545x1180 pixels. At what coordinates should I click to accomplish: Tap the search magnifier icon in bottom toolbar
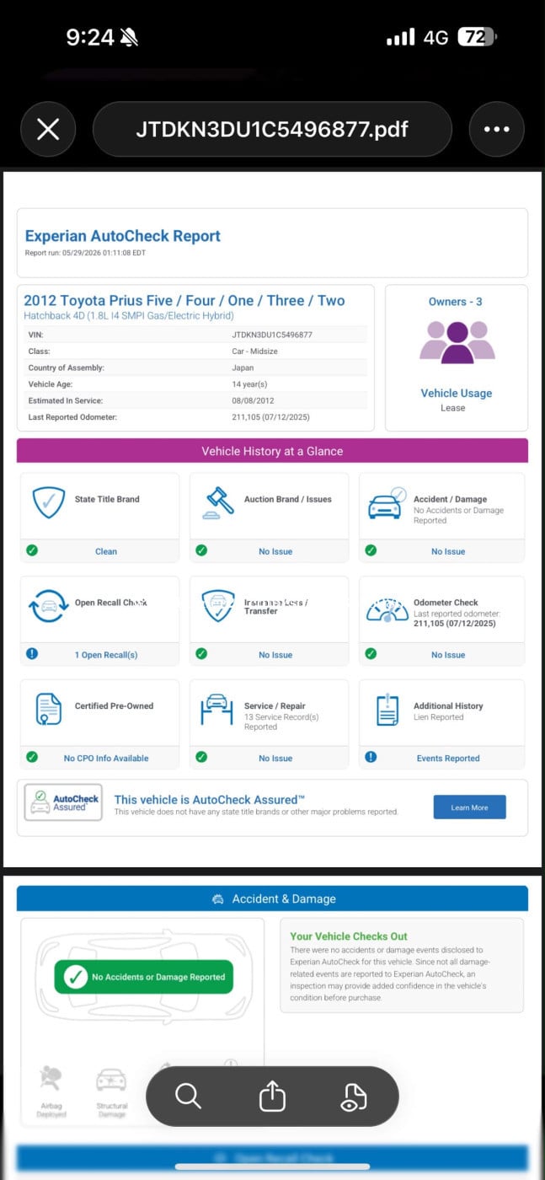[188, 1097]
